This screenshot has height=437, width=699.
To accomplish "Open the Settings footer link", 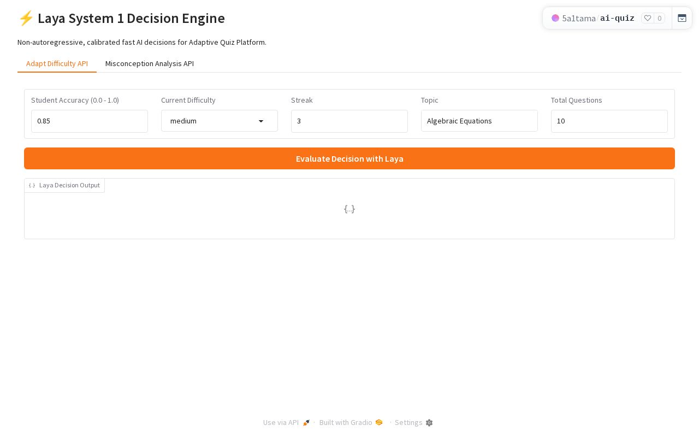I will [x=413, y=422].
